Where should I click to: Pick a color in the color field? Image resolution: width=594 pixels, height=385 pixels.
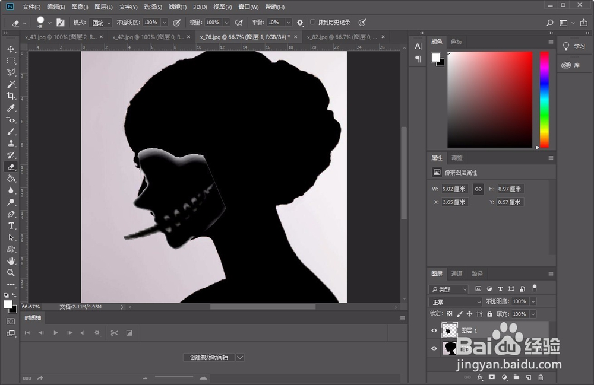(x=490, y=100)
